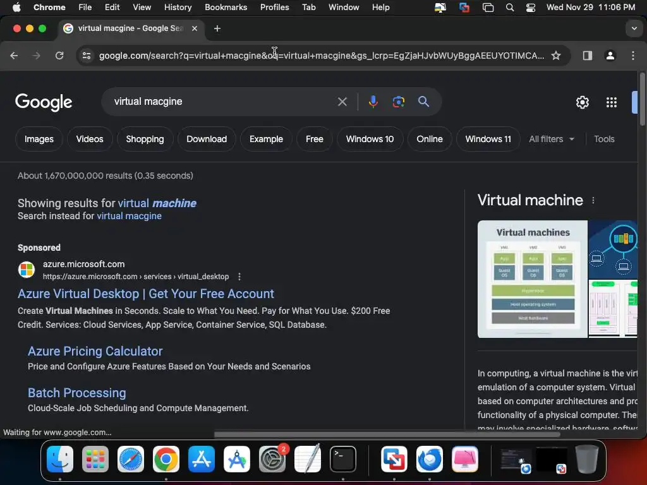Viewport: 647px width, 485px height.
Task: Select the Online filter chip
Action: click(x=429, y=139)
